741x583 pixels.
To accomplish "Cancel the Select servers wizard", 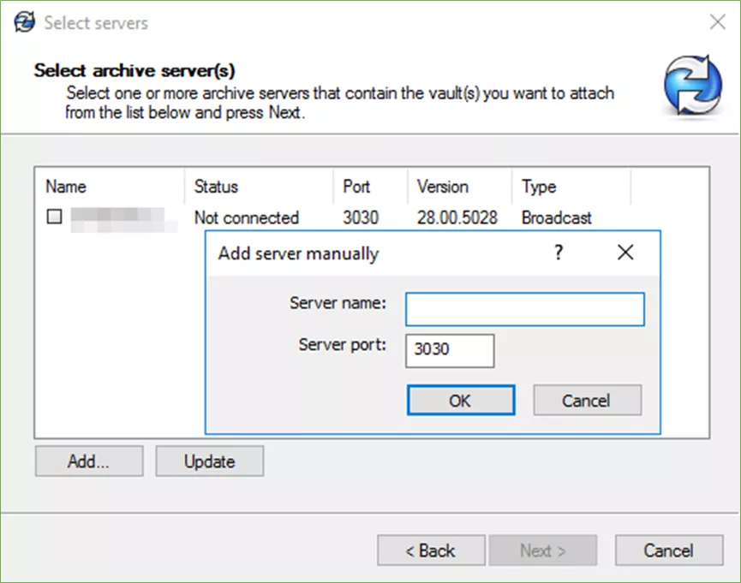I will pyautogui.click(x=669, y=550).
